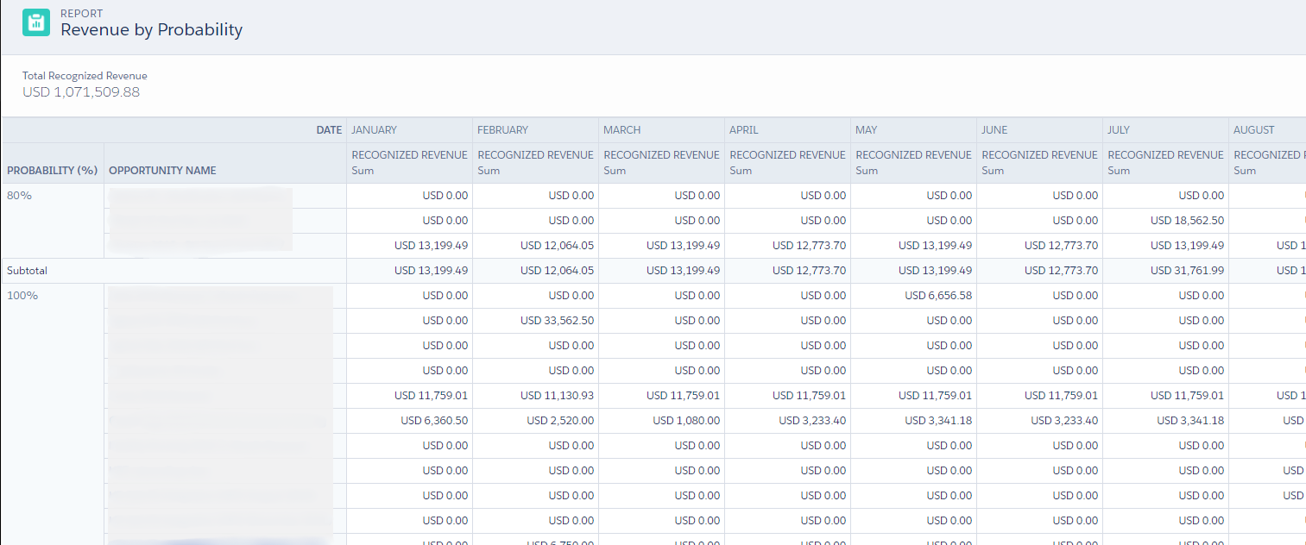The image size is (1306, 545).
Task: Select the total amount USD 1,071,509.88
Action: coord(81,92)
